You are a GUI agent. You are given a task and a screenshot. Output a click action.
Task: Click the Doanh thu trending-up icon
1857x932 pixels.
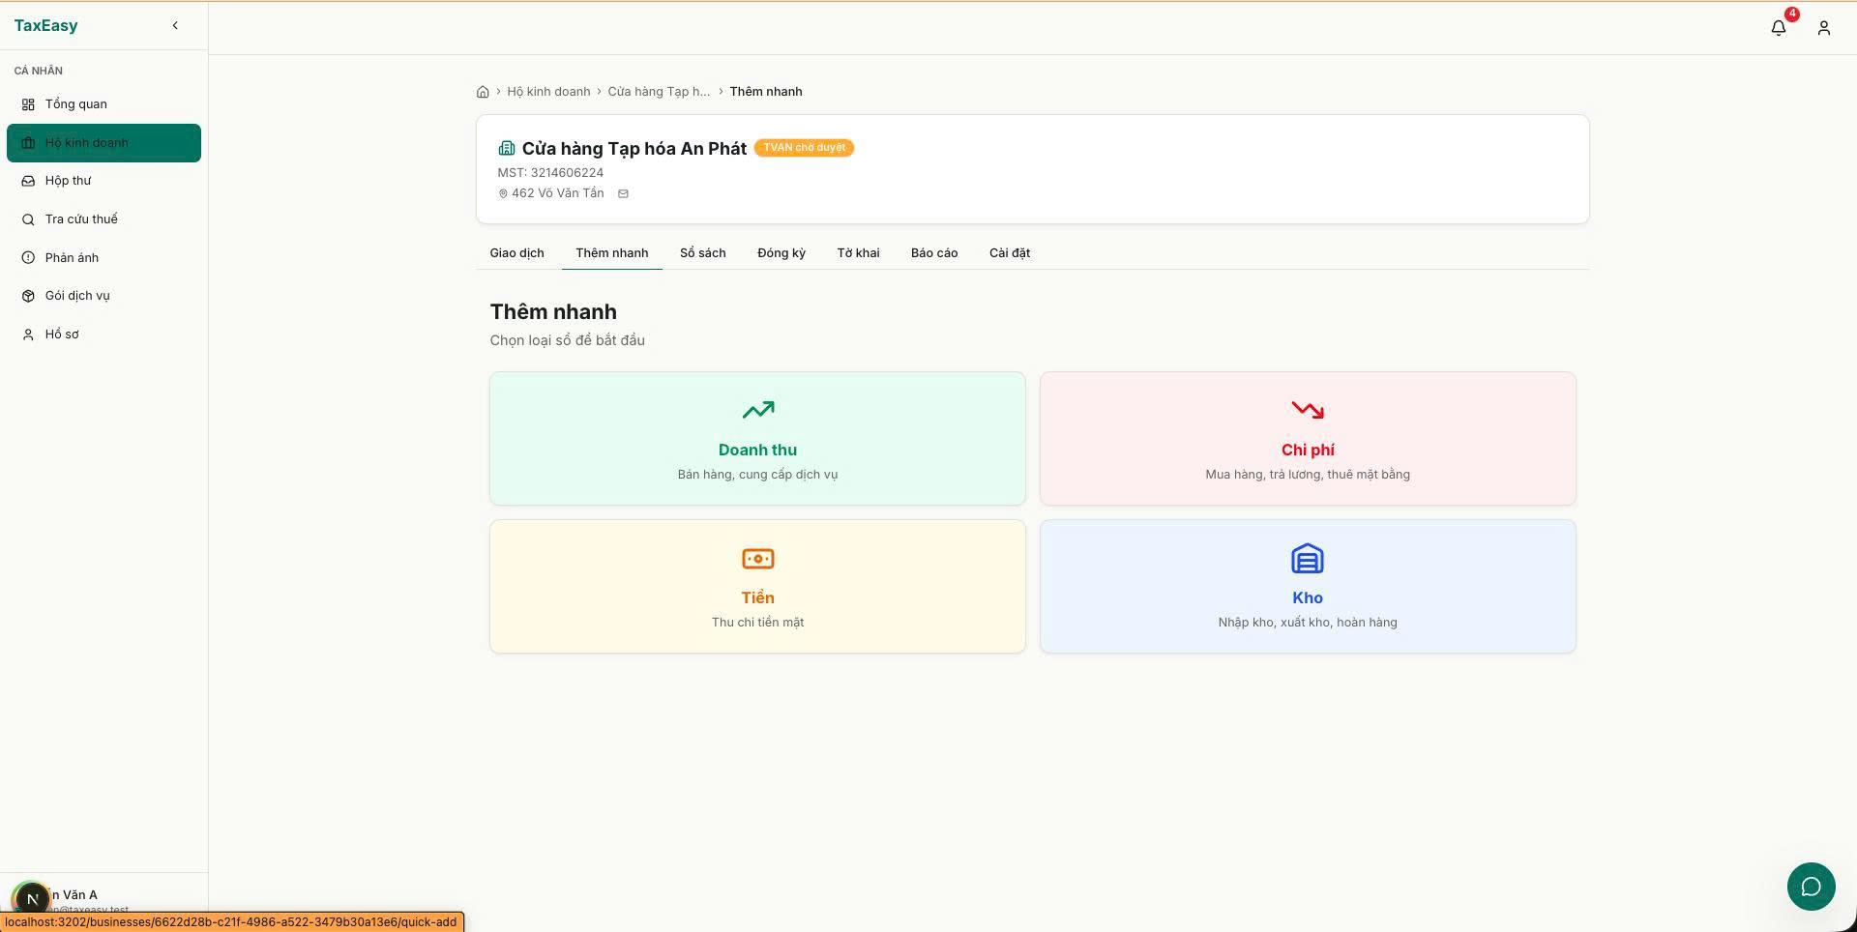click(757, 410)
